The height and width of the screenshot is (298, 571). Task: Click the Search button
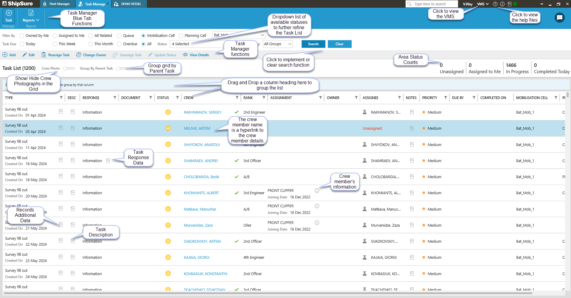pyautogui.click(x=313, y=44)
